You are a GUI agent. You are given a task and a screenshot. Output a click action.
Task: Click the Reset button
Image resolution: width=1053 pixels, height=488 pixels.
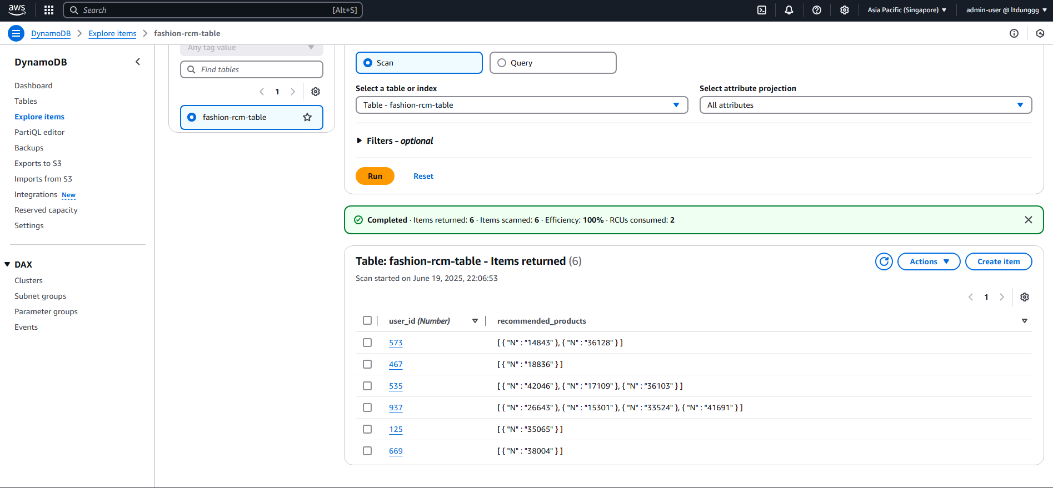pyautogui.click(x=423, y=176)
